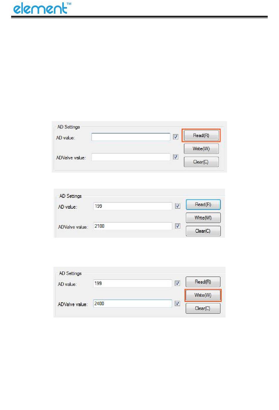Toggle checkbox next to the 2400 value
The width and height of the screenshot is (279, 410).
tap(177, 303)
